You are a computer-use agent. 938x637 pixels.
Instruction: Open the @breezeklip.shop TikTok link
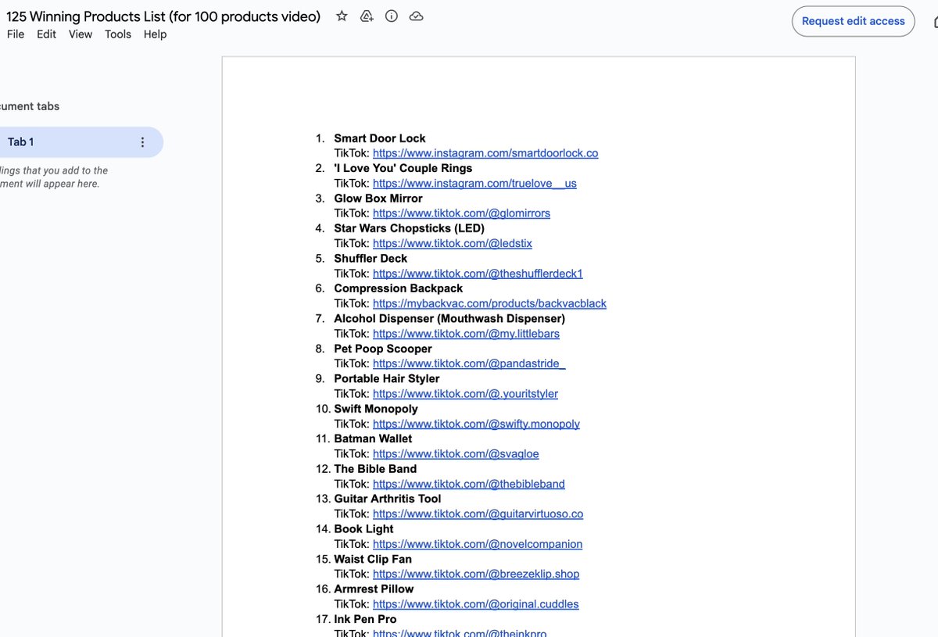tap(476, 574)
